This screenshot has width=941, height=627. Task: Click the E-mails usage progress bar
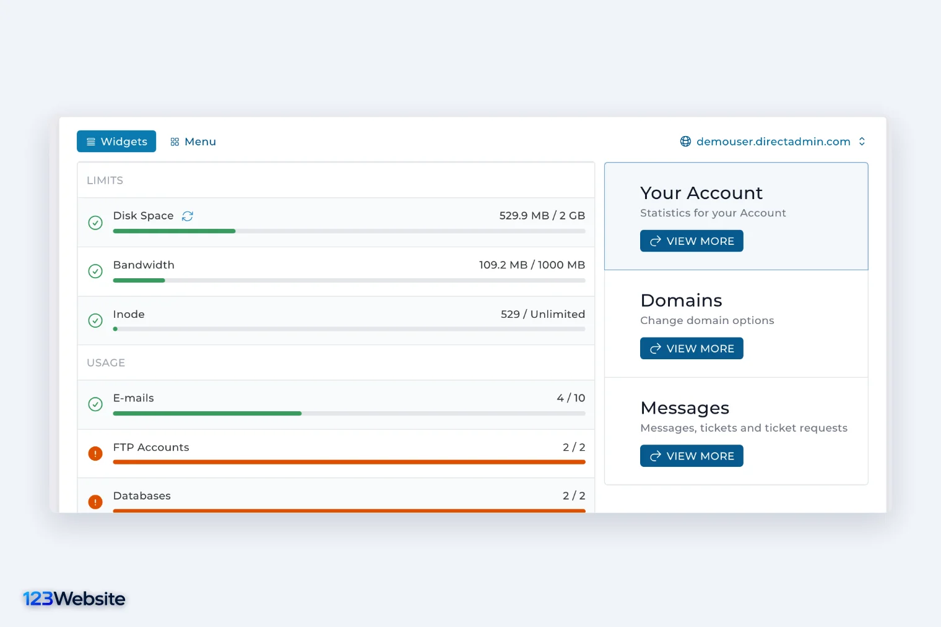[349, 414]
